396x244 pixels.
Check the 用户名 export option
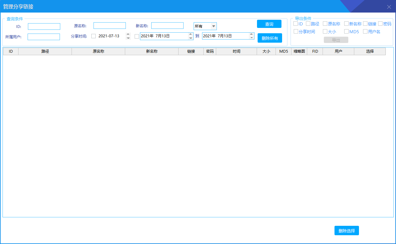365,31
